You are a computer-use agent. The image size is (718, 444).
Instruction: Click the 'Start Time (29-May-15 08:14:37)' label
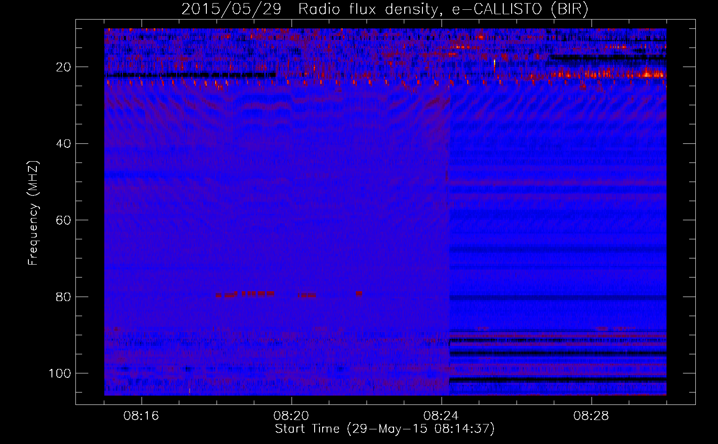tap(385, 429)
